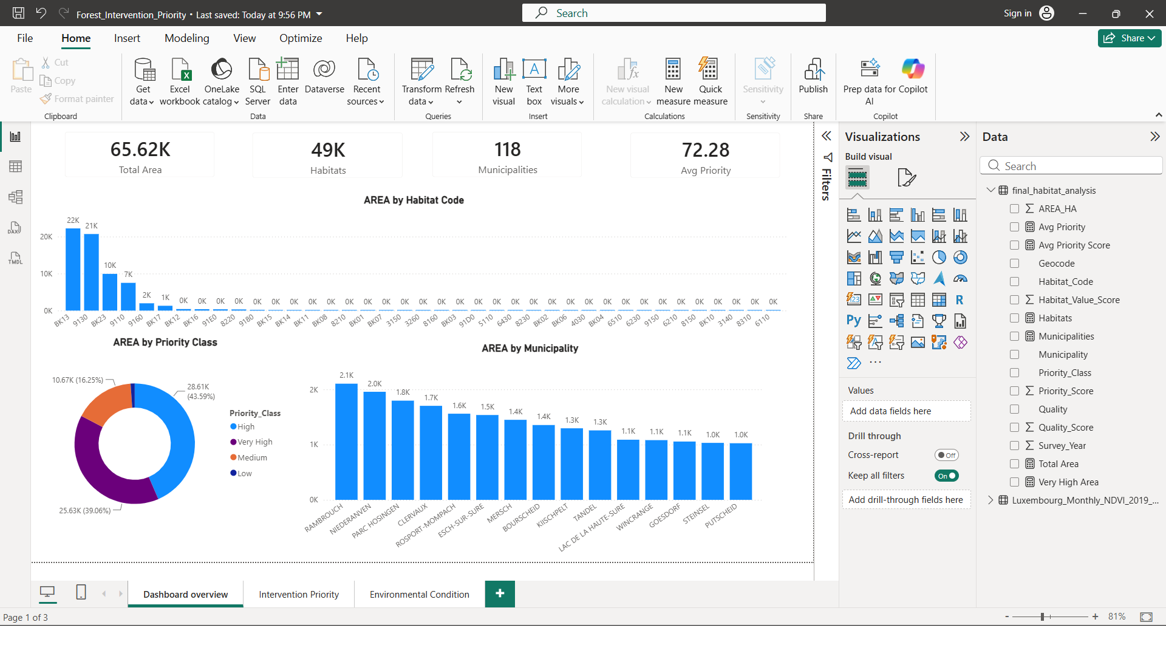Screen dimensions: 1166x656
Task: Expand the Filters pane
Action: tap(827, 136)
